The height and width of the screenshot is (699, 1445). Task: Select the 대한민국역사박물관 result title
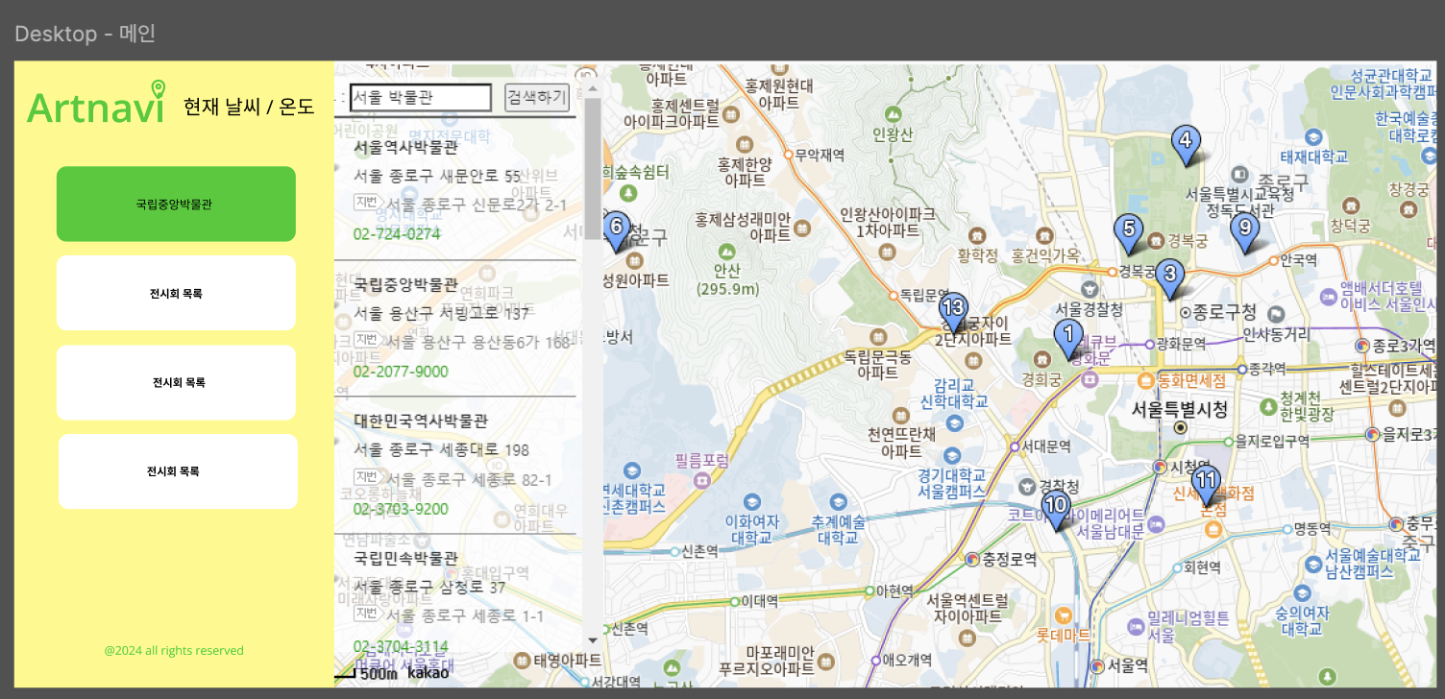point(421,421)
